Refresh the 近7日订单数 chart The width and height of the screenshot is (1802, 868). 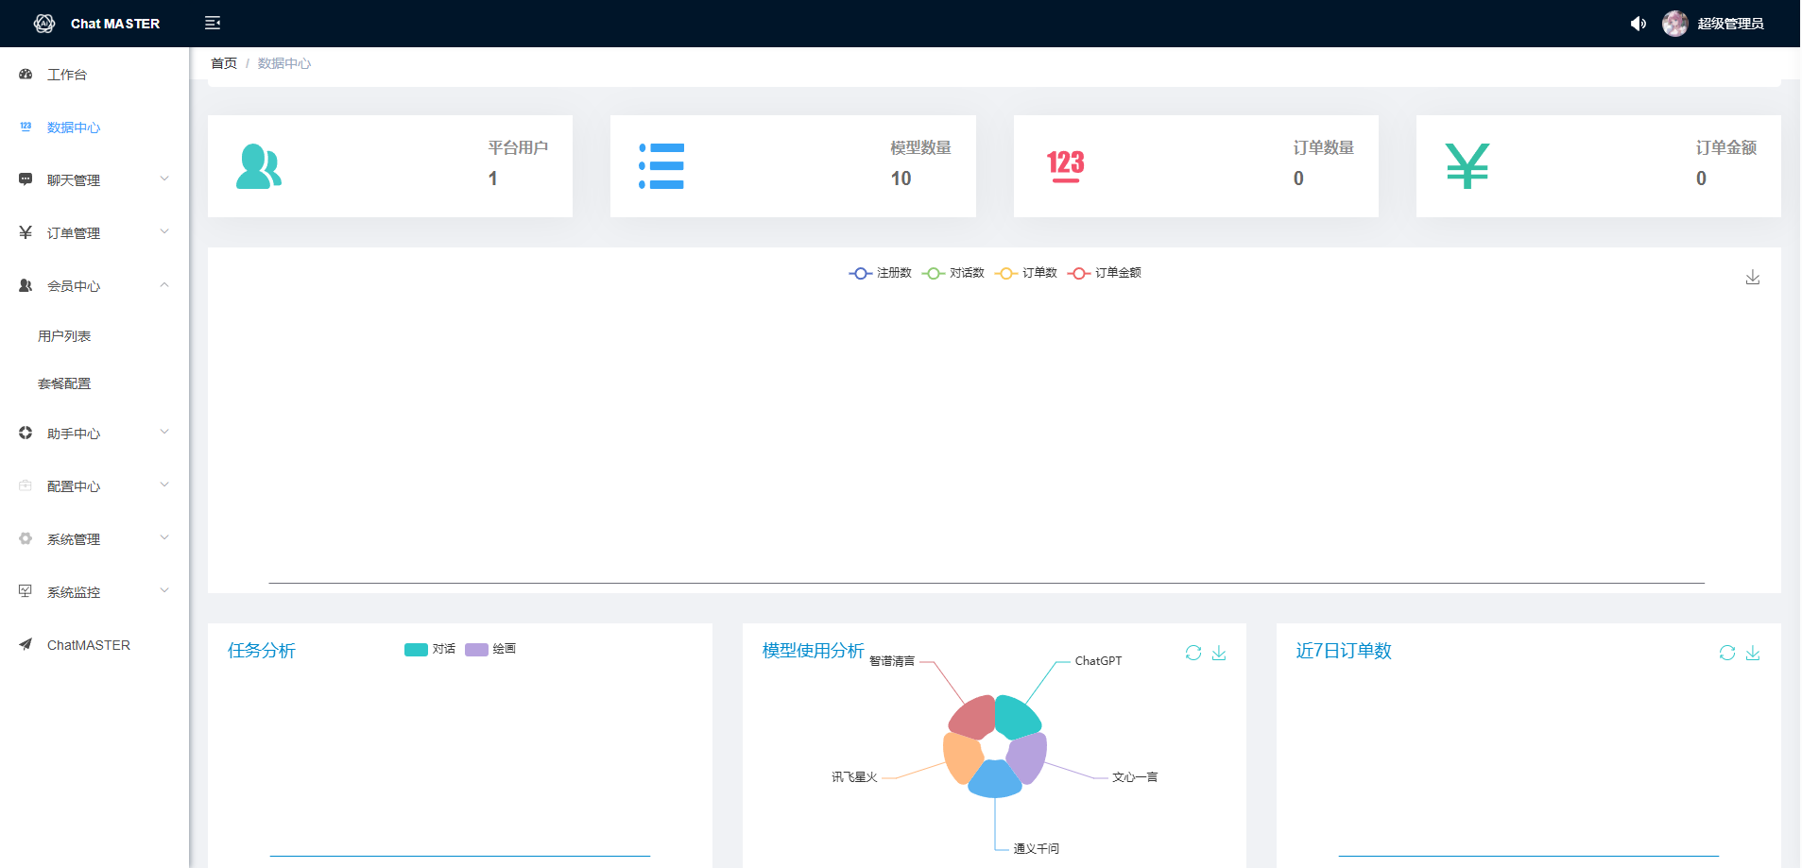[x=1726, y=653]
